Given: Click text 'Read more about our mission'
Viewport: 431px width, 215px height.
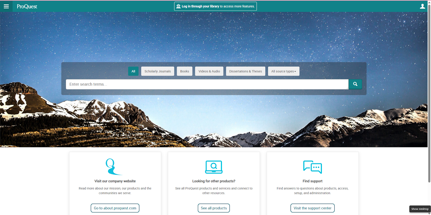Looking at the screenshot, I should [100, 188].
